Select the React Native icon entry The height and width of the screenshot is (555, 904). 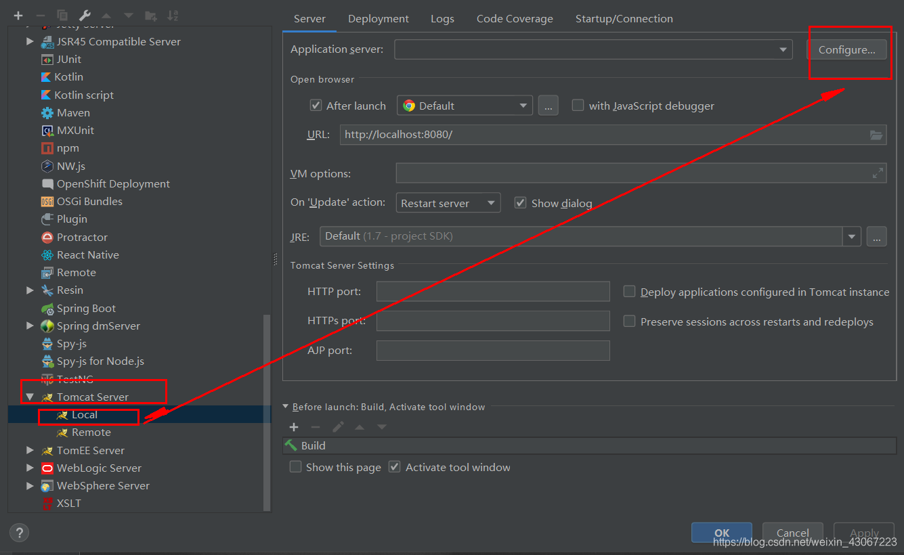point(47,255)
